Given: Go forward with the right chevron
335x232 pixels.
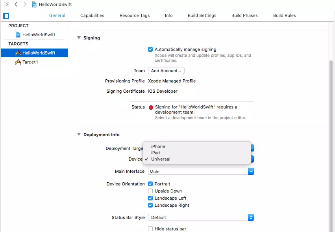Looking at the screenshot, I should 25,4.
